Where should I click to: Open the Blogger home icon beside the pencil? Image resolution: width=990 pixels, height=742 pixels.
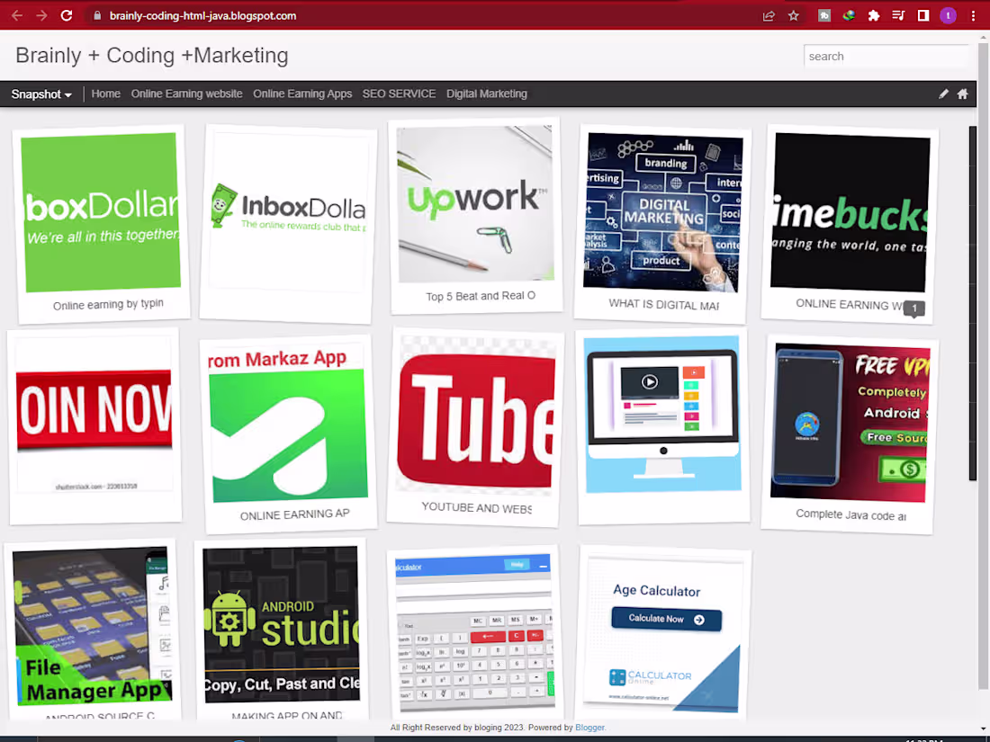click(963, 94)
